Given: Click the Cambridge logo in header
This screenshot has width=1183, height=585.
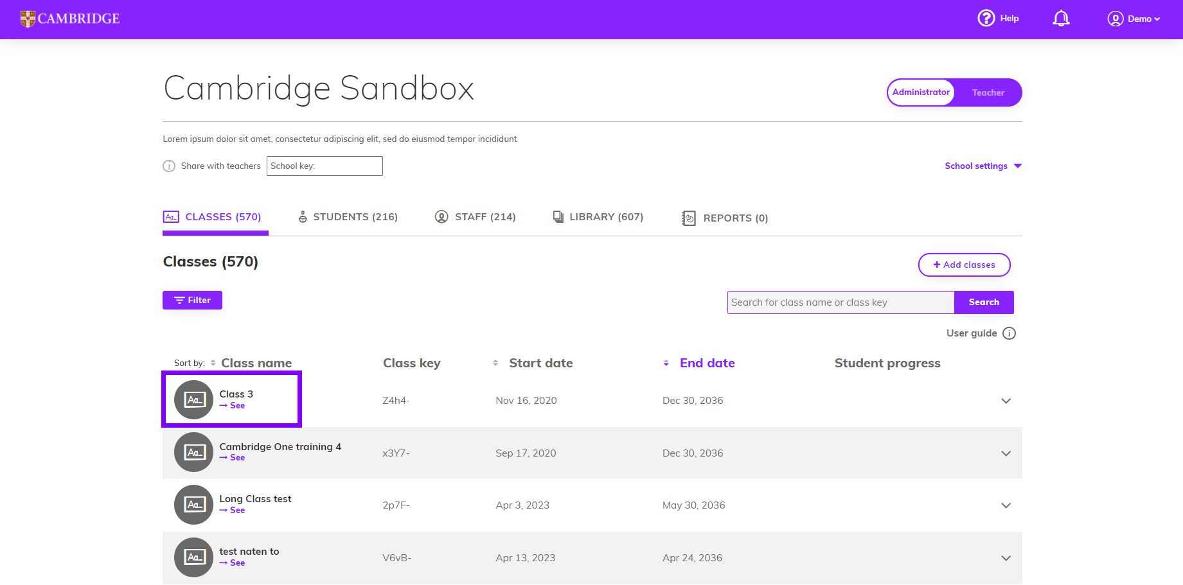Looking at the screenshot, I should coord(70,19).
